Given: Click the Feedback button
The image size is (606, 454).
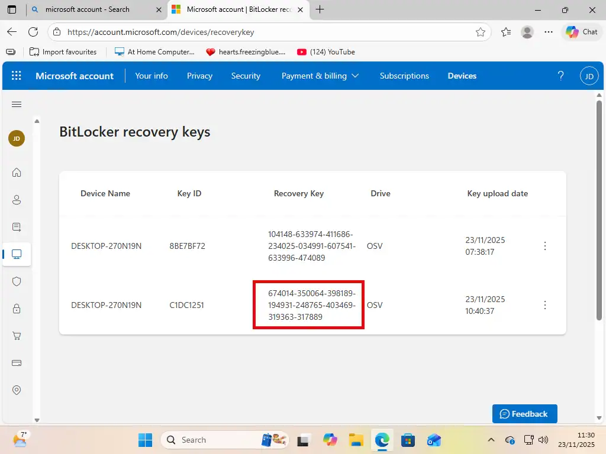Looking at the screenshot, I should click(x=524, y=414).
